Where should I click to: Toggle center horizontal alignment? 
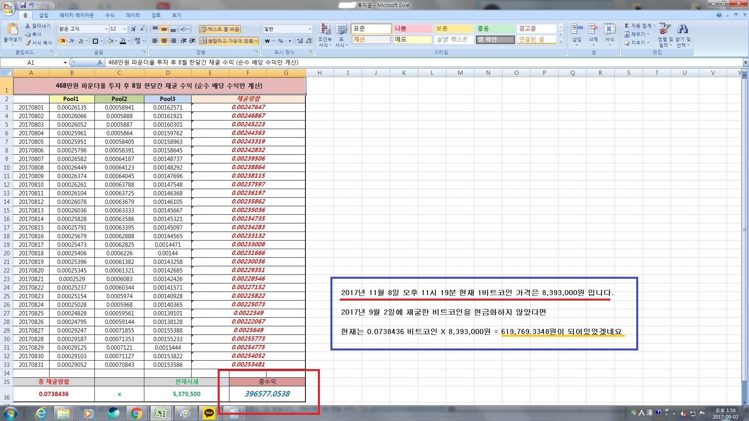(164, 41)
